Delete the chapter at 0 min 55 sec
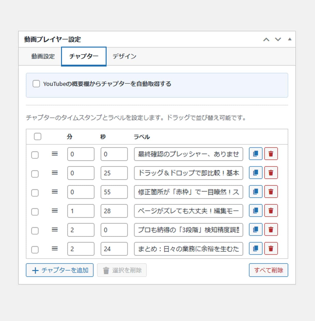The width and height of the screenshot is (315, 321). (x=271, y=192)
